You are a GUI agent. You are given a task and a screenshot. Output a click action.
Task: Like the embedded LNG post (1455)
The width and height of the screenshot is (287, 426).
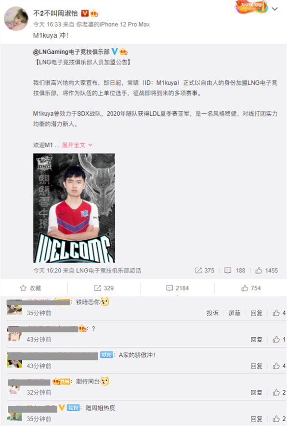[x=259, y=270]
